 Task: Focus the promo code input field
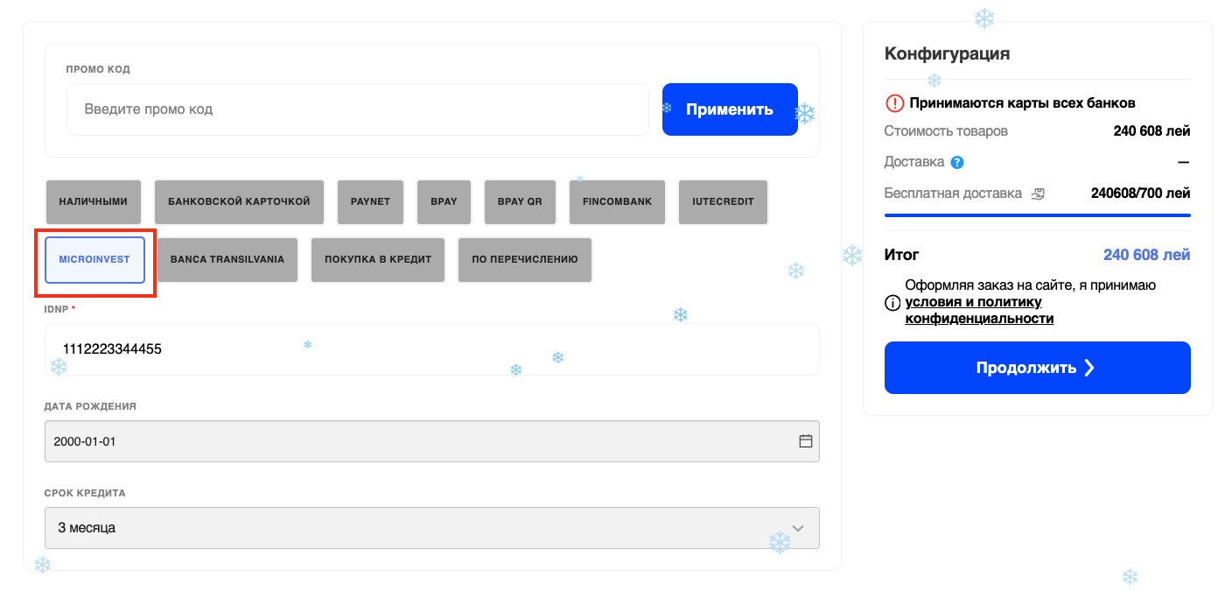[x=357, y=109]
